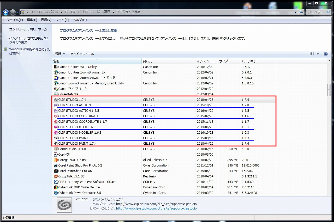Open the recent pages dropdown arrow
The height and width of the screenshot is (222, 334).
(x=17, y=12)
